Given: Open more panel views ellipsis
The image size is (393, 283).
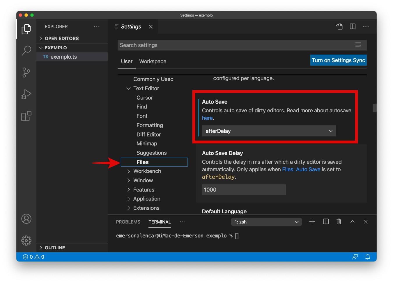Looking at the screenshot, I should coord(183,222).
